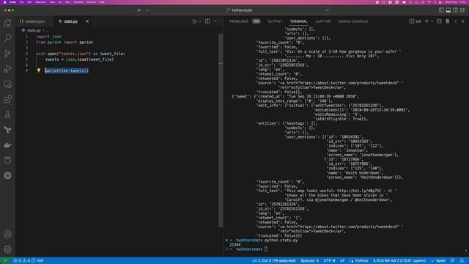The width and height of the screenshot is (469, 264).
Task: Toggle the bottom panel layout icon
Action: pyautogui.click(x=448, y=10)
